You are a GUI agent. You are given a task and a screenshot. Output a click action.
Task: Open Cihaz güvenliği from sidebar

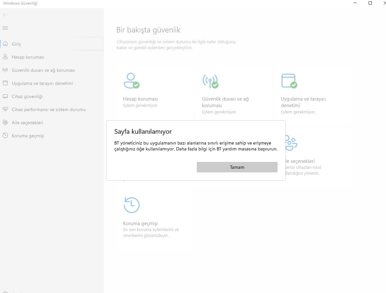27,97
